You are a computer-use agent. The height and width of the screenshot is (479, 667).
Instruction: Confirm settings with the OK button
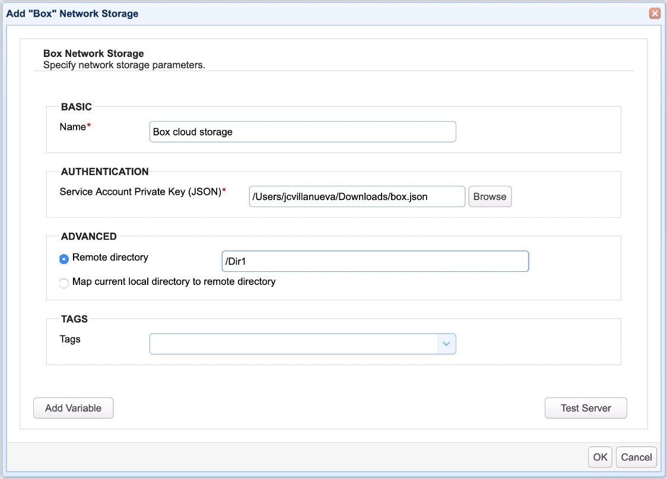pyautogui.click(x=599, y=457)
